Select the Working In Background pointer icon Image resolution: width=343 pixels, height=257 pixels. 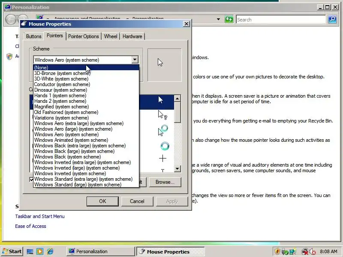(x=163, y=131)
